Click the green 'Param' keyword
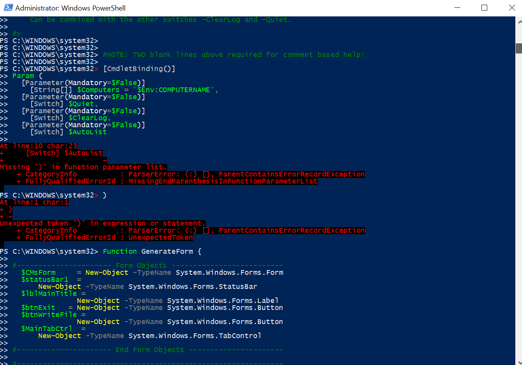This screenshot has width=522, height=365. 23,76
